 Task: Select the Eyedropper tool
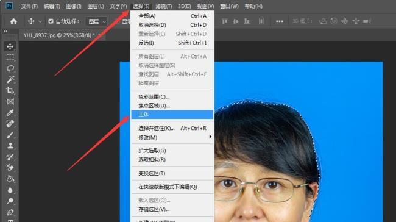pyautogui.click(x=10, y=113)
